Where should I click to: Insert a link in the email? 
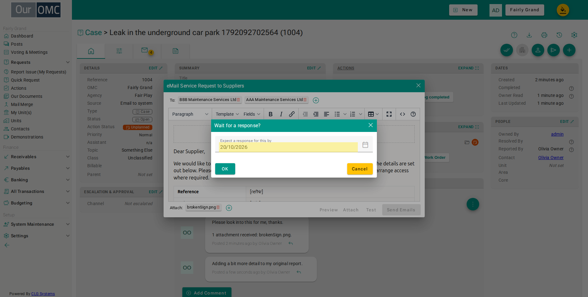click(291, 114)
